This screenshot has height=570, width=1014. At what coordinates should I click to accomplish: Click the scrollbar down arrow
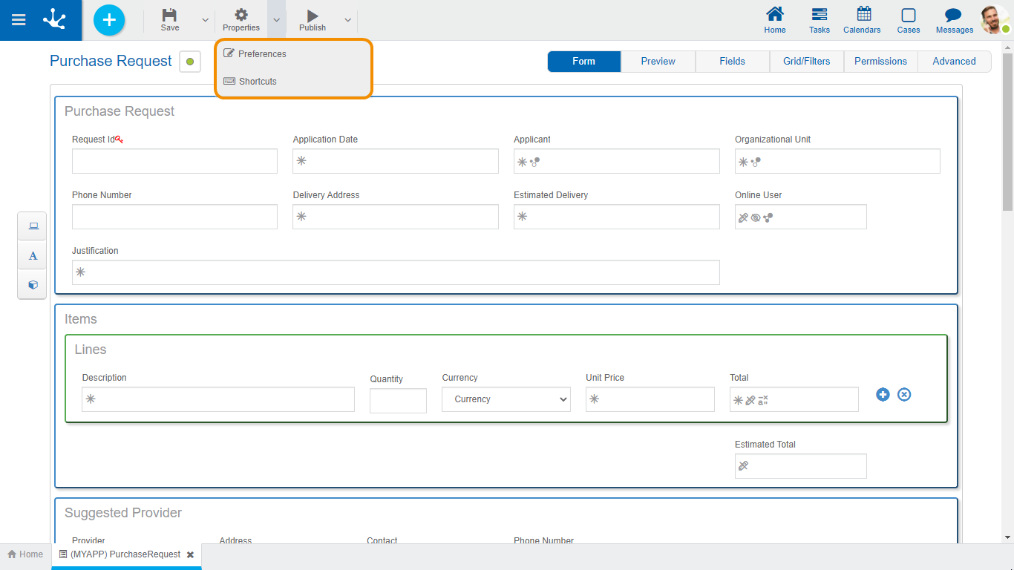(x=1007, y=537)
